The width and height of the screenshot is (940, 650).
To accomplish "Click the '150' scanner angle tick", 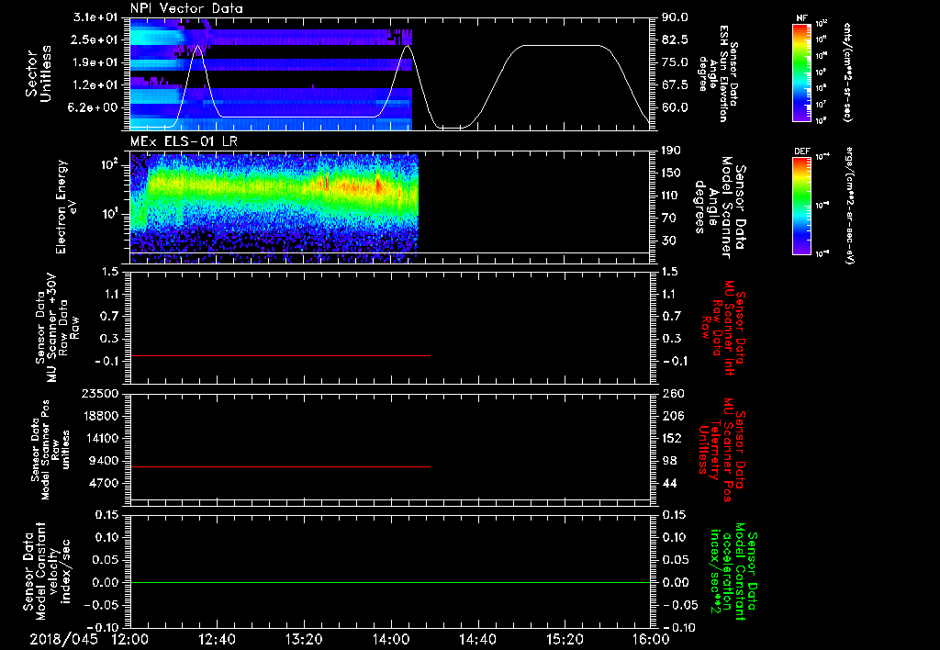I will pos(671,173).
